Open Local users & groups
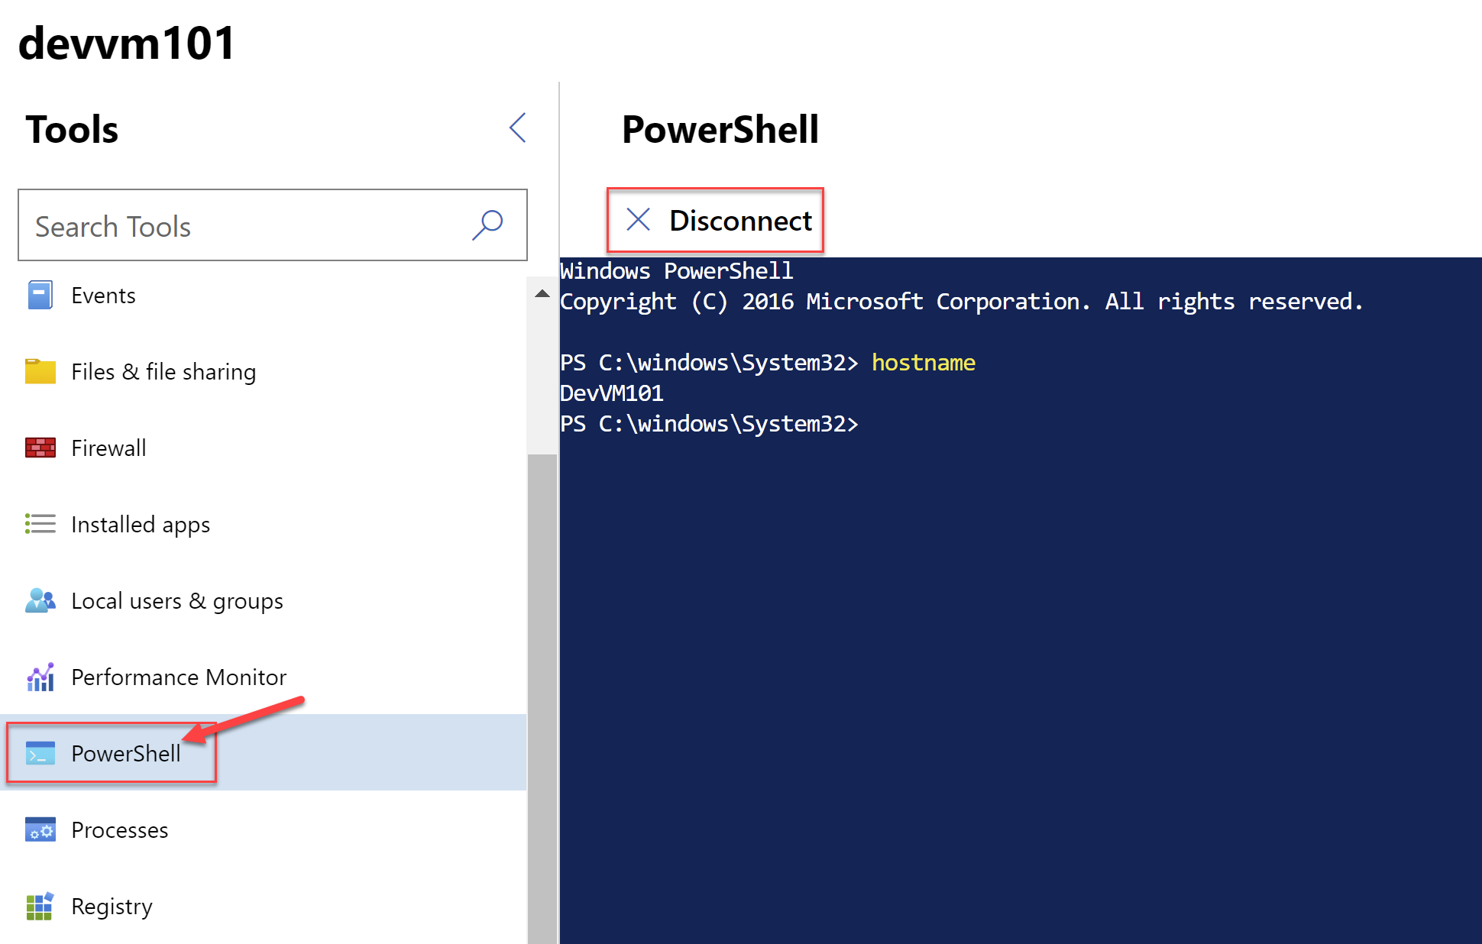Viewport: 1482px width, 944px height. [x=264, y=600]
